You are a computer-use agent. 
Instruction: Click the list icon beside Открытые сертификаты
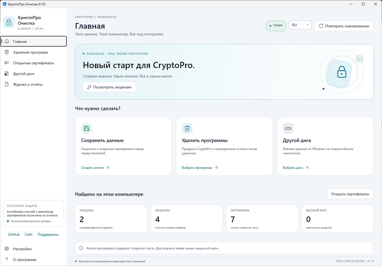tap(7, 63)
